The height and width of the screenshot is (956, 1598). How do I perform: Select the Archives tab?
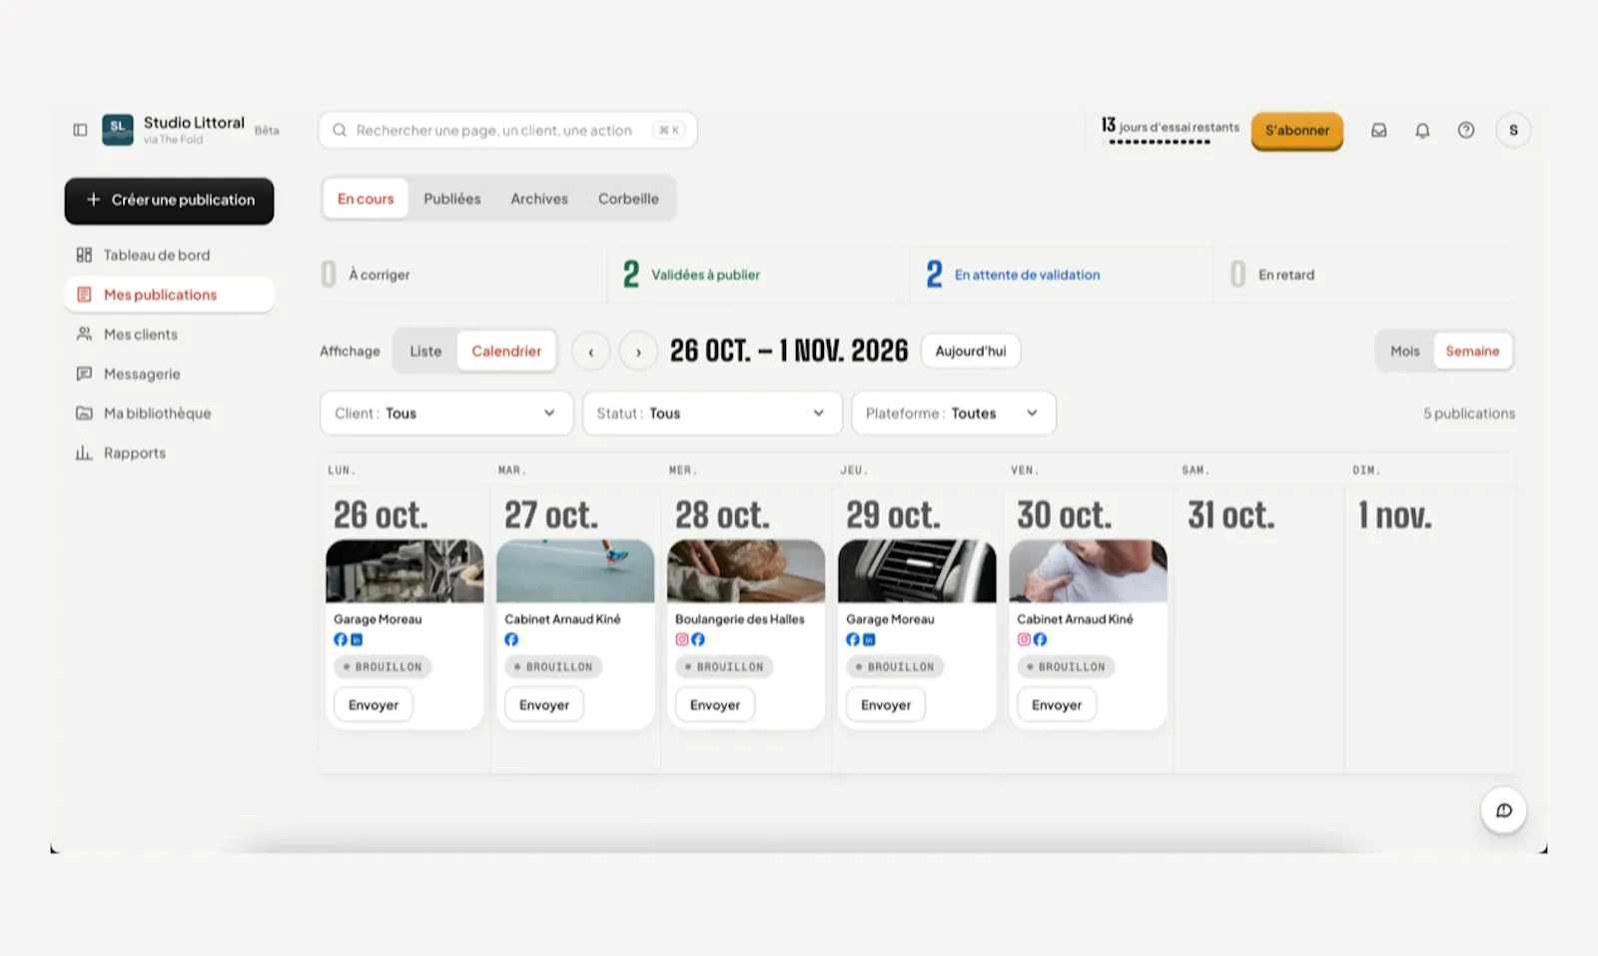[539, 199]
